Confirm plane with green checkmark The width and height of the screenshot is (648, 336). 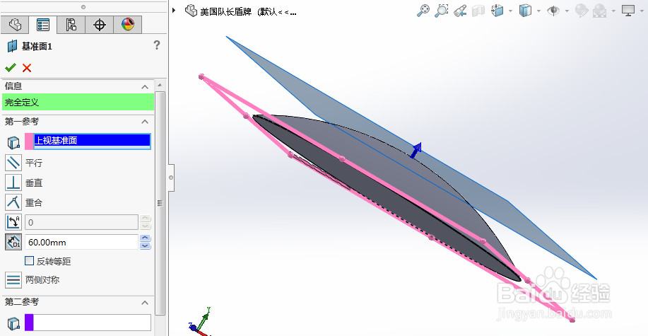(x=11, y=67)
